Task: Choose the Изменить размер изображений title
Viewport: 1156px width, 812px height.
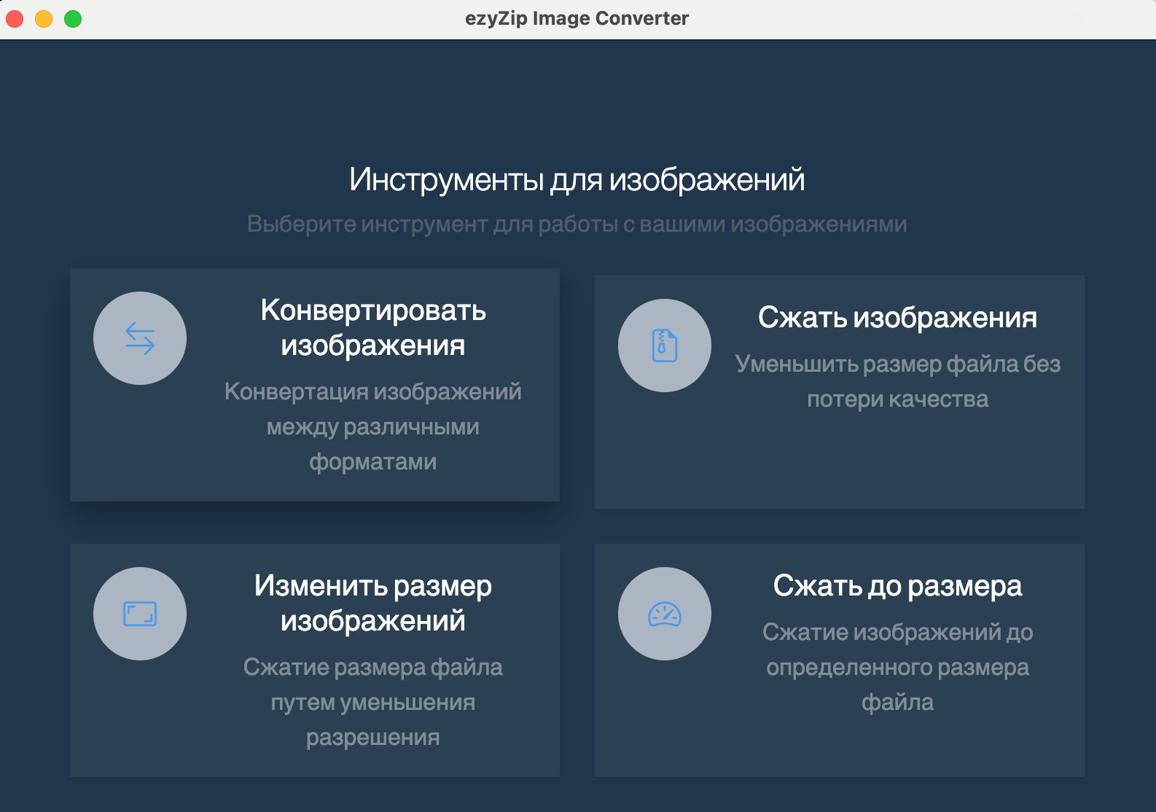Action: (372, 604)
